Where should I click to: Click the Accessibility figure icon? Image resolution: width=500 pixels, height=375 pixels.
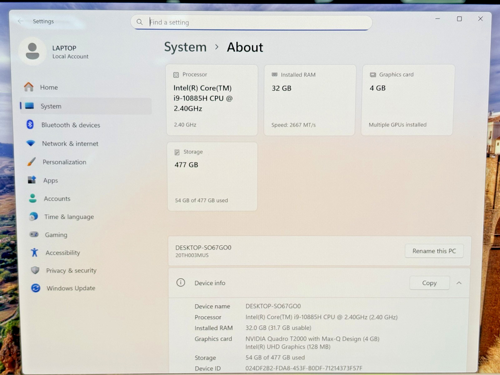coord(34,252)
